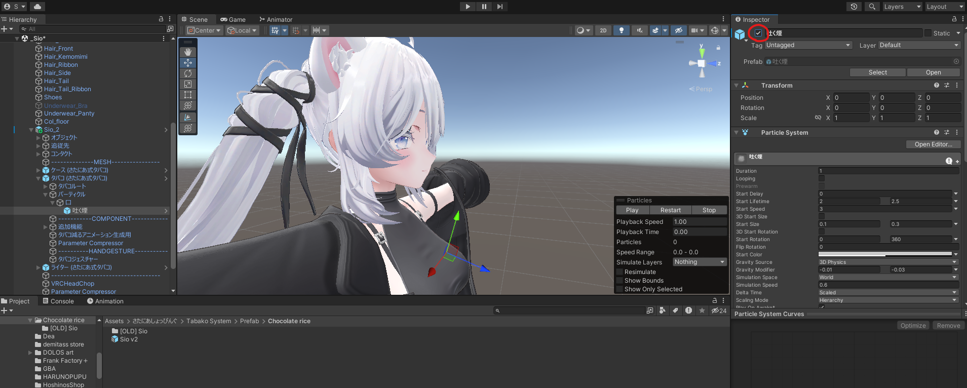Image resolution: width=967 pixels, height=388 pixels.
Task: Select the Scale tool
Action: coord(188,84)
